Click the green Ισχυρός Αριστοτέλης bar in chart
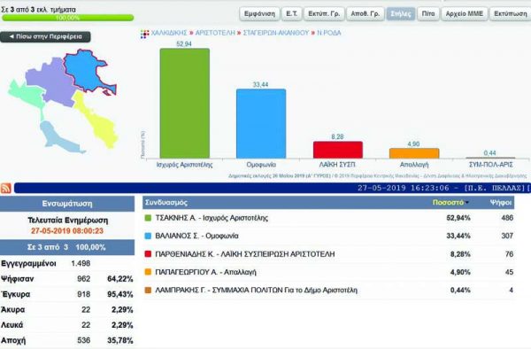 [185, 103]
